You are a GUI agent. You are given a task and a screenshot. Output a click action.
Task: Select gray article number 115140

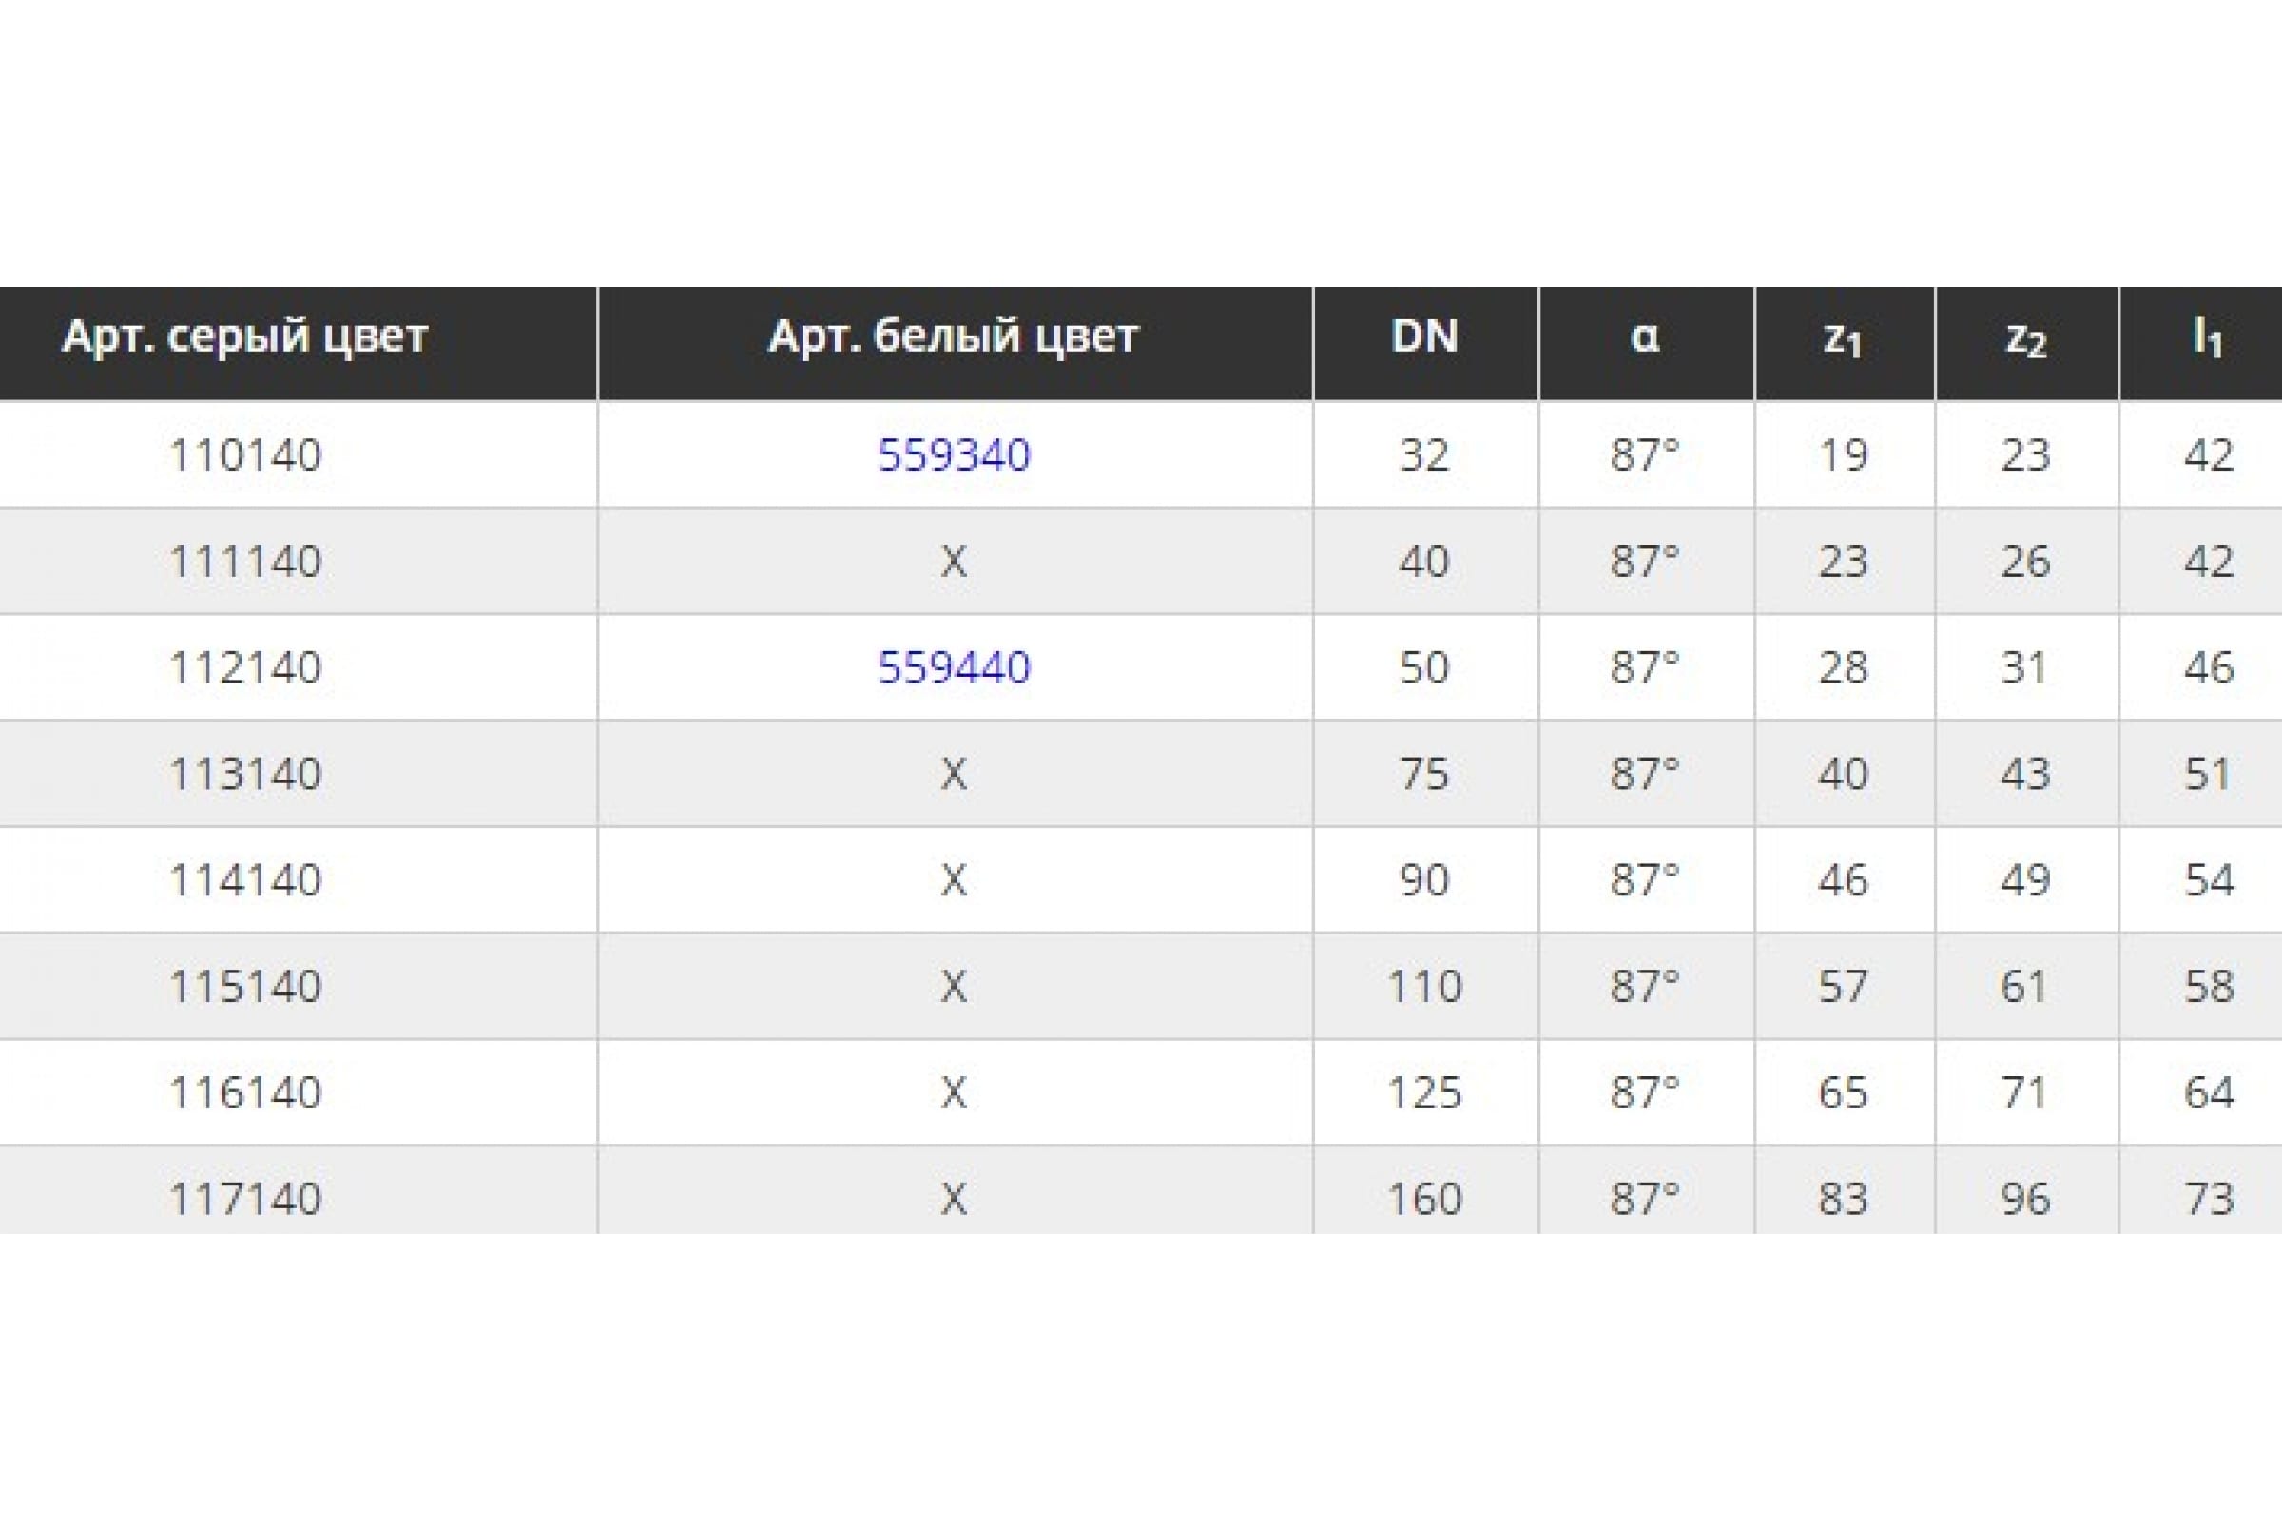pos(244,987)
